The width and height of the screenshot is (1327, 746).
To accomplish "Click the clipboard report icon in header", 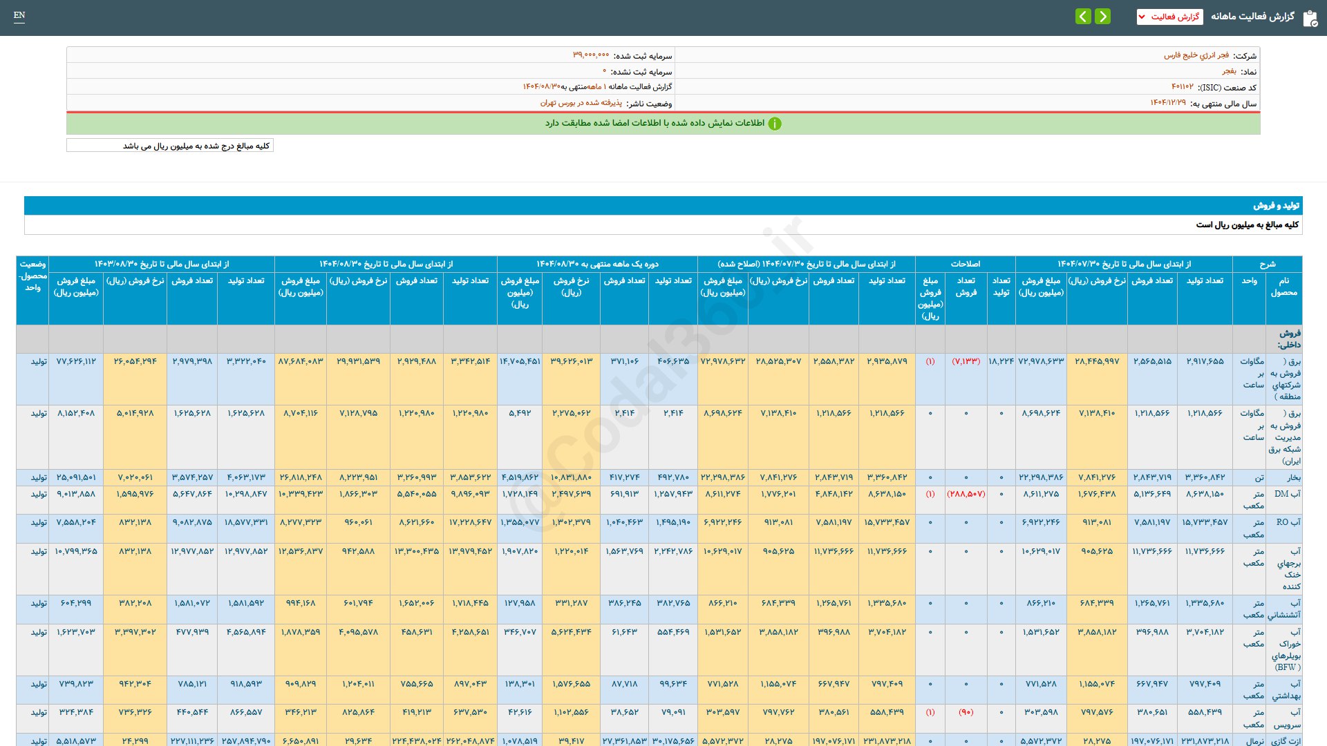I will click(x=1310, y=18).
